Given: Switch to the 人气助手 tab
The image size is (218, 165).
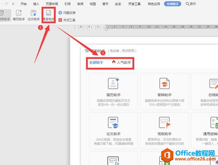Looking at the screenshot, I should (x=121, y=62).
